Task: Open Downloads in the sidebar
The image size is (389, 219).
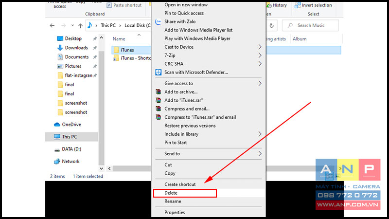Action: tap(76, 48)
